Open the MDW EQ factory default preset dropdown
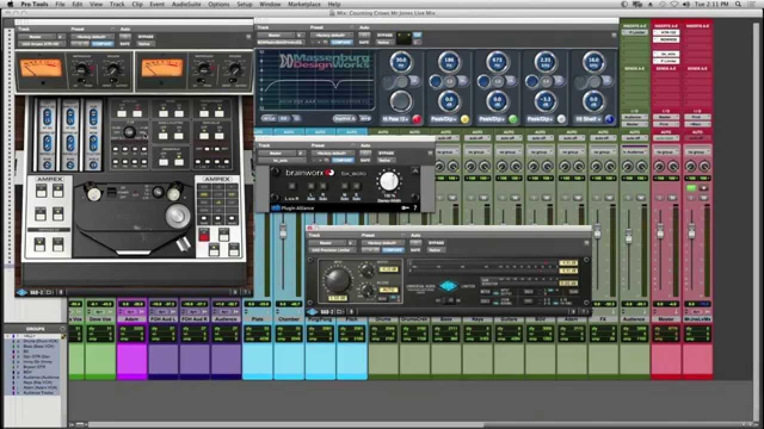 pyautogui.click(x=332, y=35)
